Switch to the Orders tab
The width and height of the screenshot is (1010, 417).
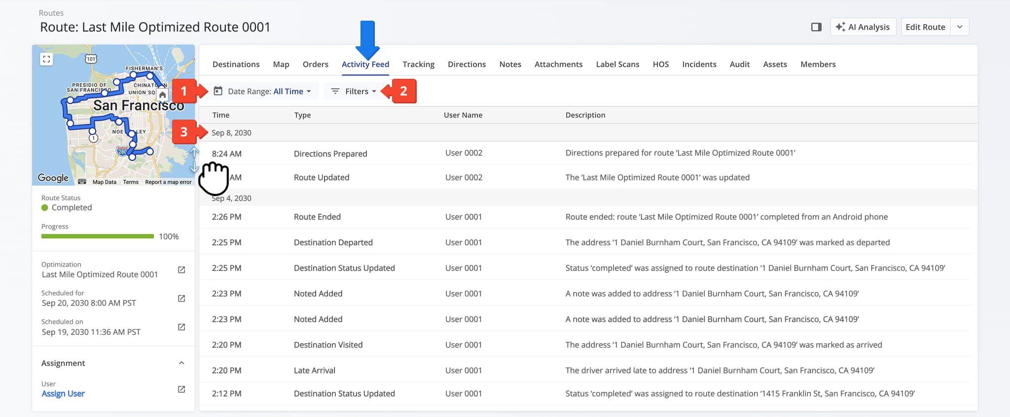pos(316,64)
